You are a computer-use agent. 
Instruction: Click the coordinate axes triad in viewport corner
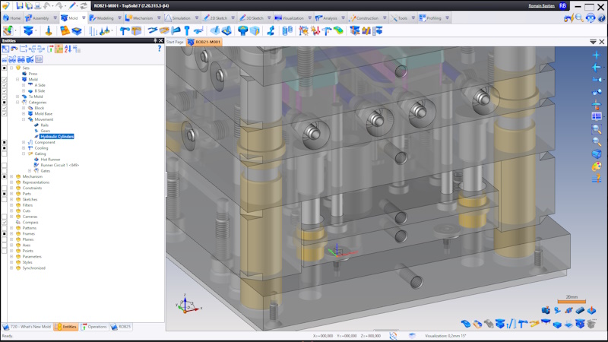(x=188, y=305)
